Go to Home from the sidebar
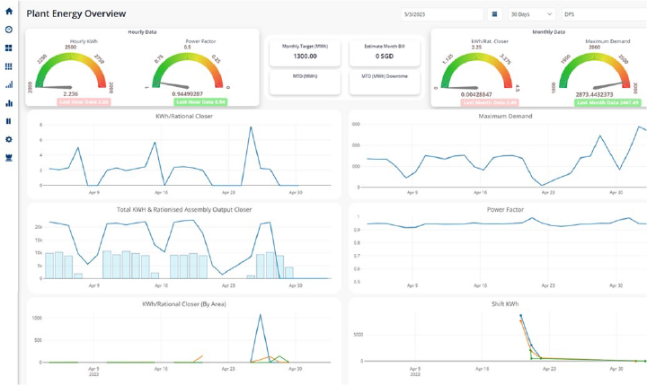The width and height of the screenshot is (647, 385). (x=9, y=12)
